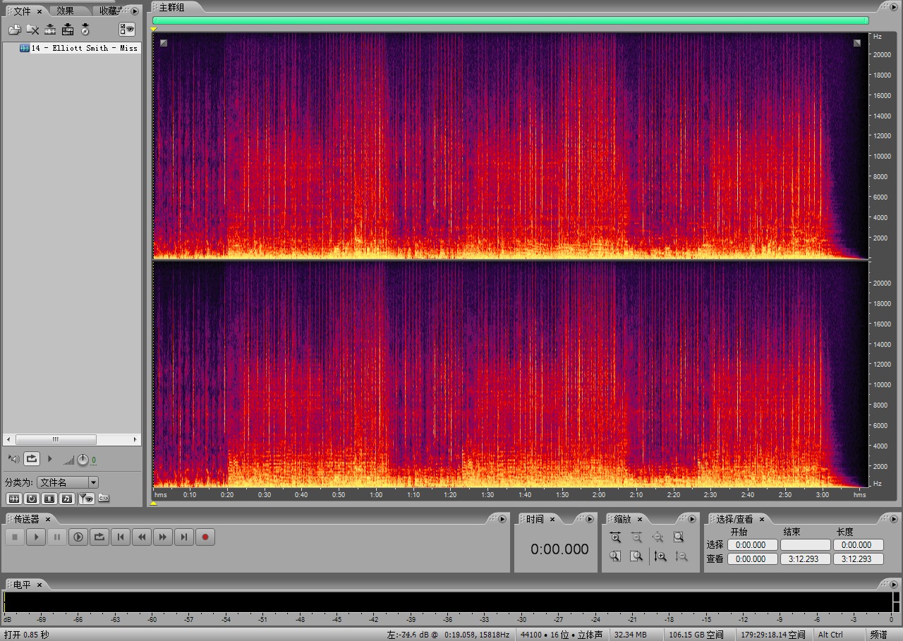Open the 选择/查看 panel options menu arrow
The height and width of the screenshot is (641, 903).
tap(892, 519)
